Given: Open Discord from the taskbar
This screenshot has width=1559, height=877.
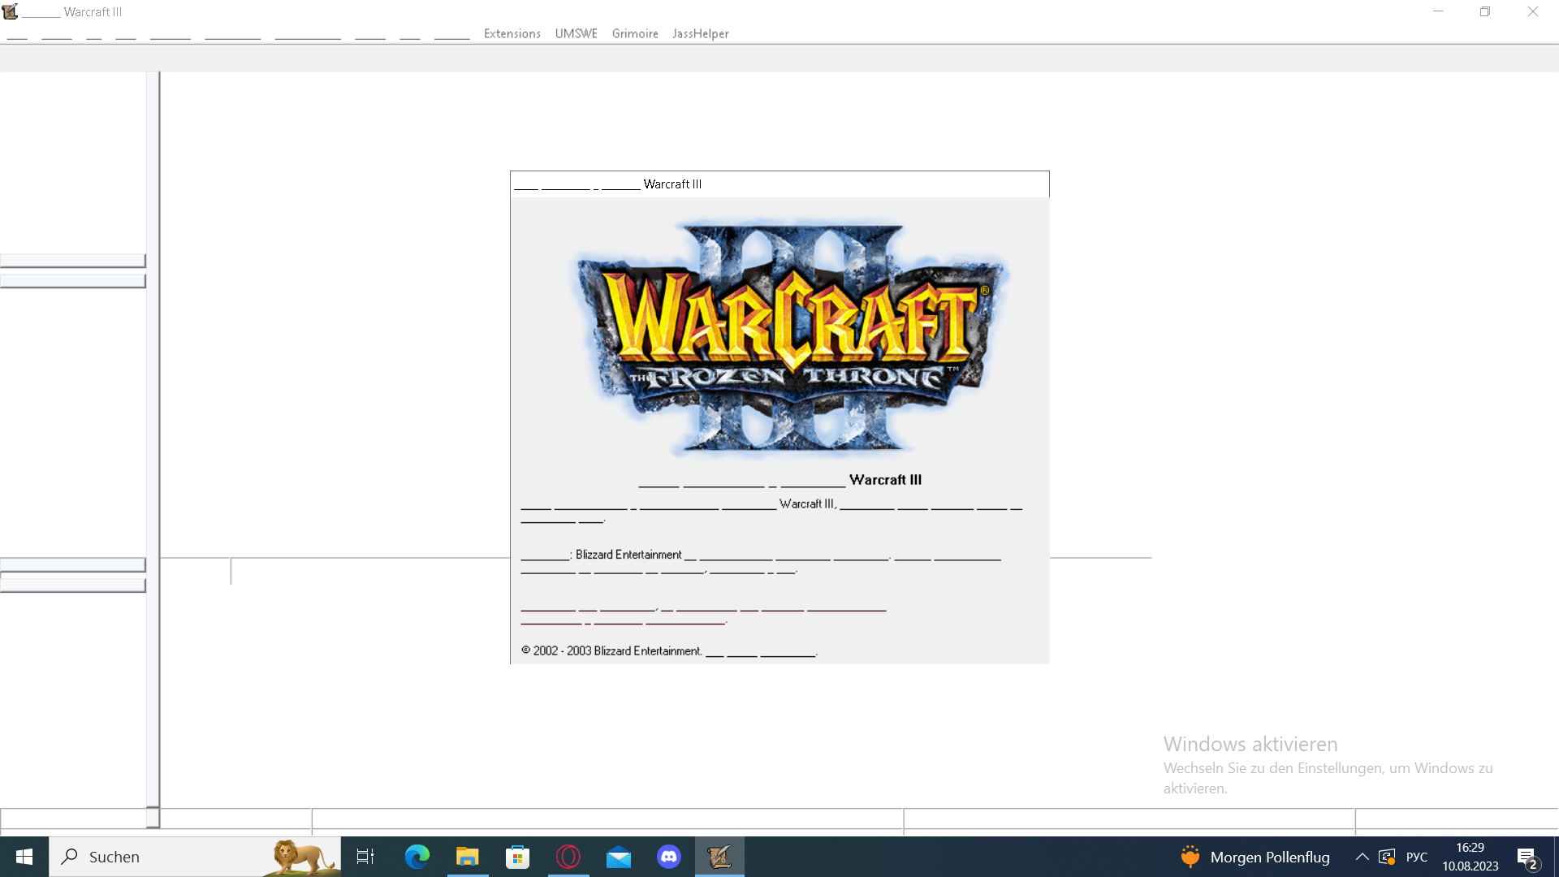Looking at the screenshot, I should [x=669, y=857].
